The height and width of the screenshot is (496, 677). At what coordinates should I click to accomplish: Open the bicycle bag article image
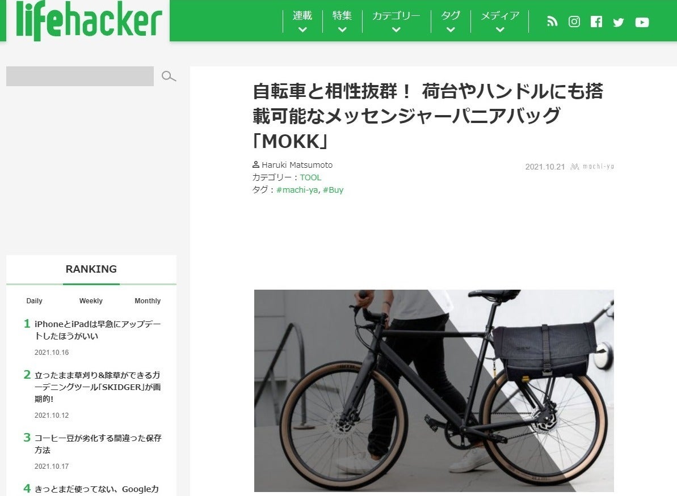point(434,391)
